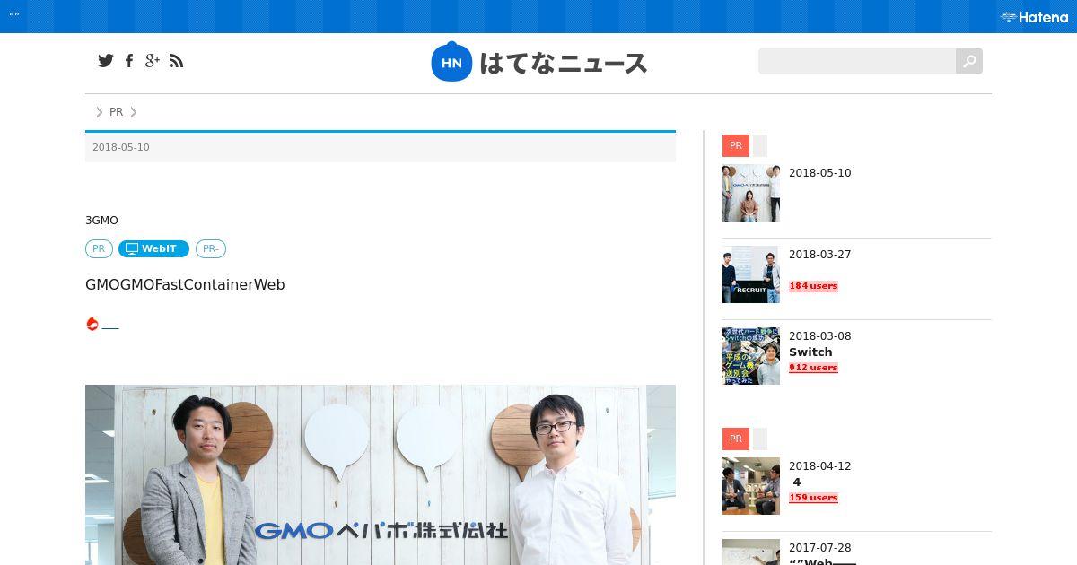Click the Hatena Bookmark flame icon
1077x565 pixels.
(92, 324)
